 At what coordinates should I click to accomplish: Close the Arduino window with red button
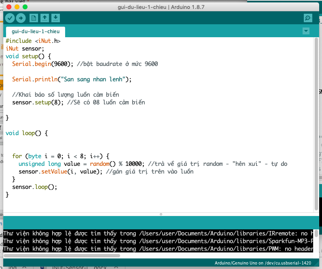coord(9,7)
